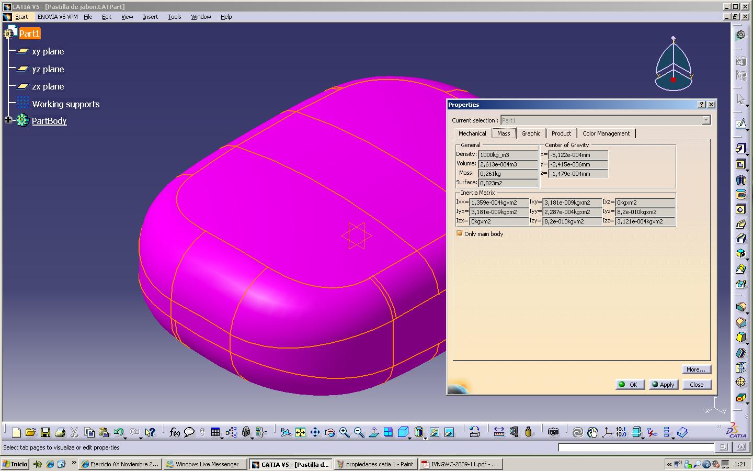
Task: Click the Density value field
Action: [508, 155]
